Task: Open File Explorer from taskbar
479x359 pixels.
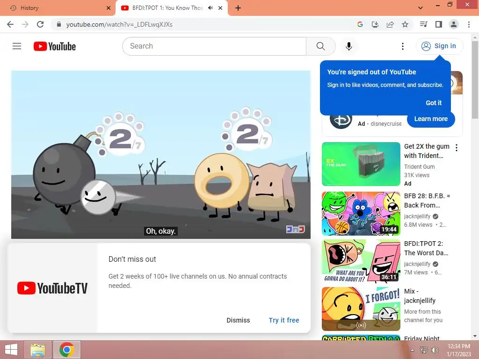Action: point(38,350)
